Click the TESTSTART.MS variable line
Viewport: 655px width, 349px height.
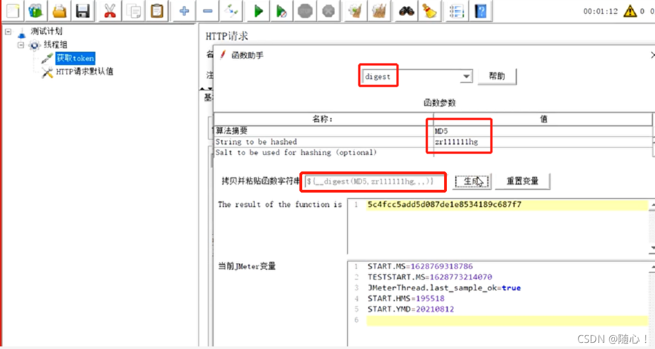pos(430,277)
